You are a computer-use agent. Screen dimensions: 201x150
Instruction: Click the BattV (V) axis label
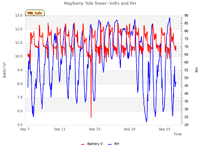pyautogui.click(x=4, y=70)
